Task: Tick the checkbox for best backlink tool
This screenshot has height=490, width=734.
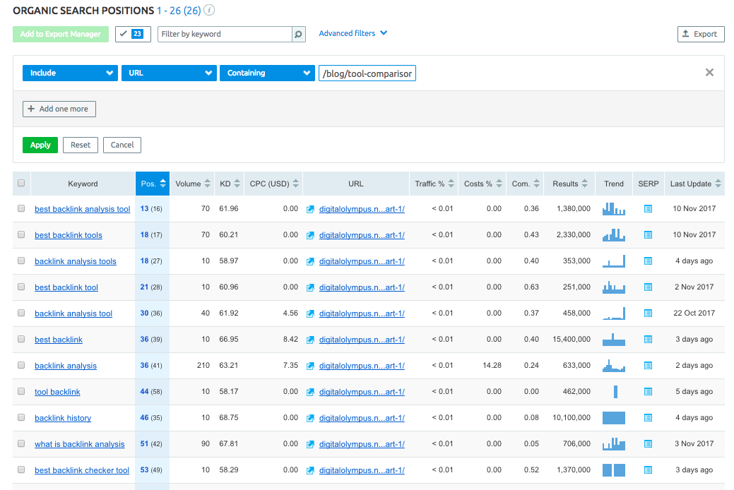Action: (21, 287)
